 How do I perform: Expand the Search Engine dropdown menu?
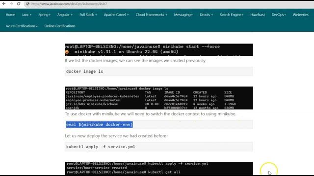(232, 15)
